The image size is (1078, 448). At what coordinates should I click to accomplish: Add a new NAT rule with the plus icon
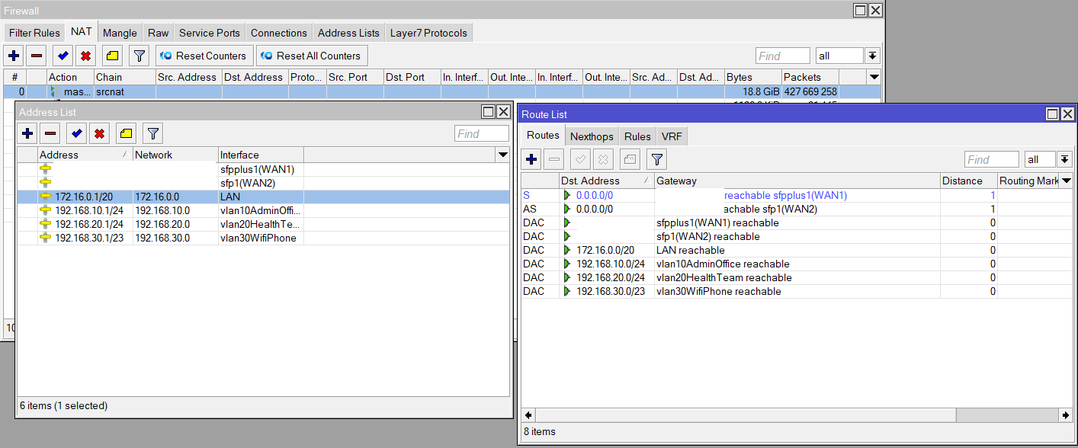click(x=14, y=55)
